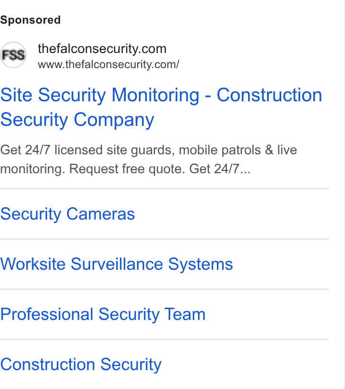The image size is (345, 389).
Task: Open the Security Cameras sitelink
Action: pyautogui.click(x=68, y=214)
